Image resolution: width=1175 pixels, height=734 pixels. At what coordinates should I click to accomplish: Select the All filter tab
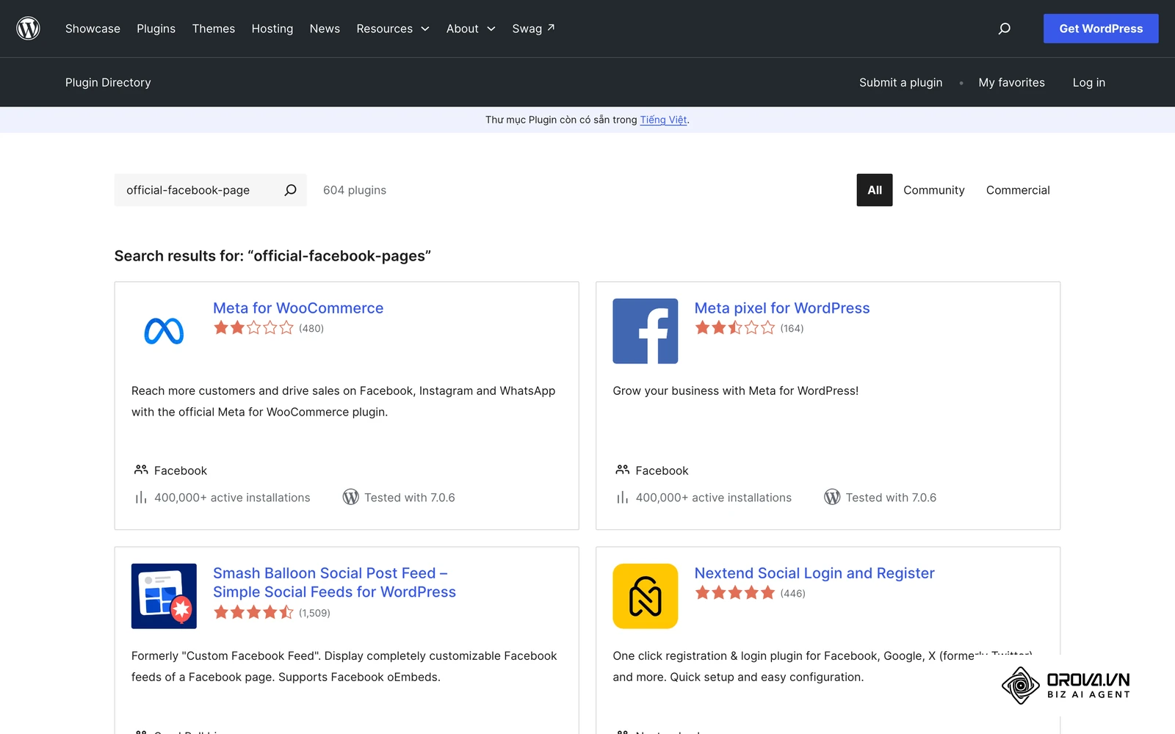coord(875,190)
